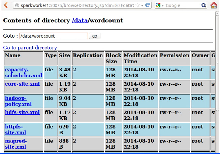Viewport: 220px width, 154px height.
Task: Click the 620 B size cell
Action: coord(65,129)
